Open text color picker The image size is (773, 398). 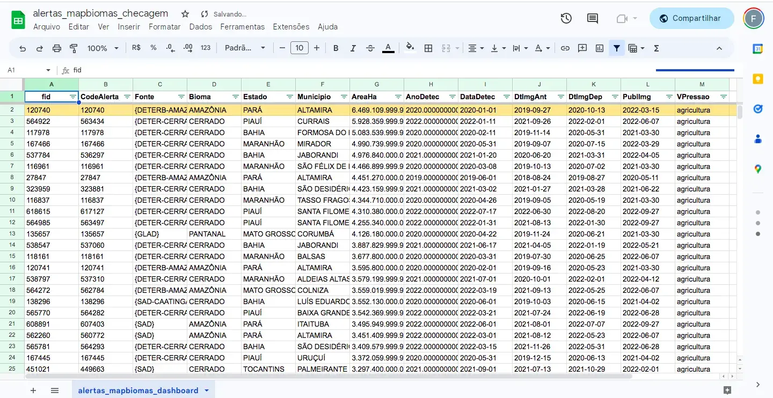[388, 48]
